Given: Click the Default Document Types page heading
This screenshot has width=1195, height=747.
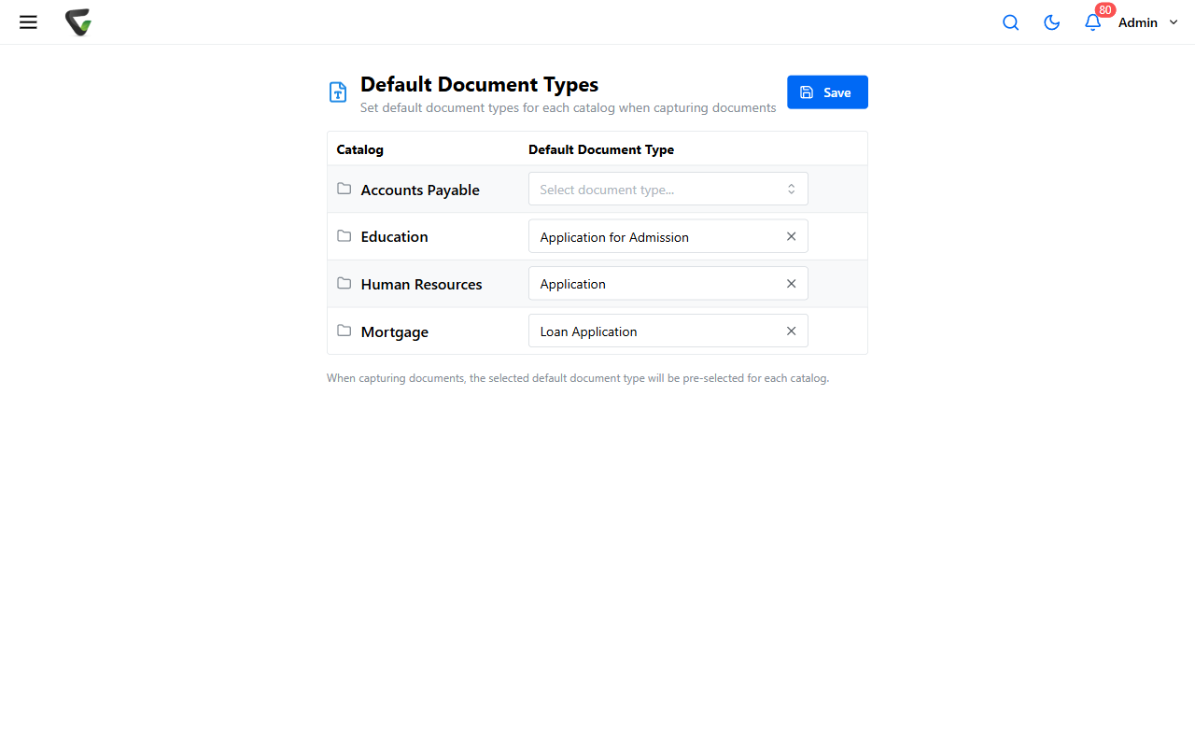Looking at the screenshot, I should click(480, 85).
